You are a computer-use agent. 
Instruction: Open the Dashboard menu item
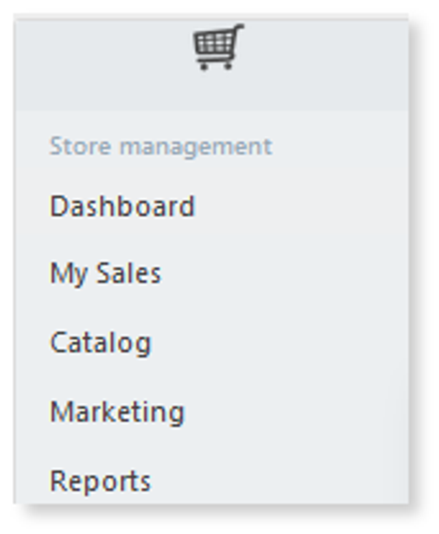pyautogui.click(x=122, y=206)
